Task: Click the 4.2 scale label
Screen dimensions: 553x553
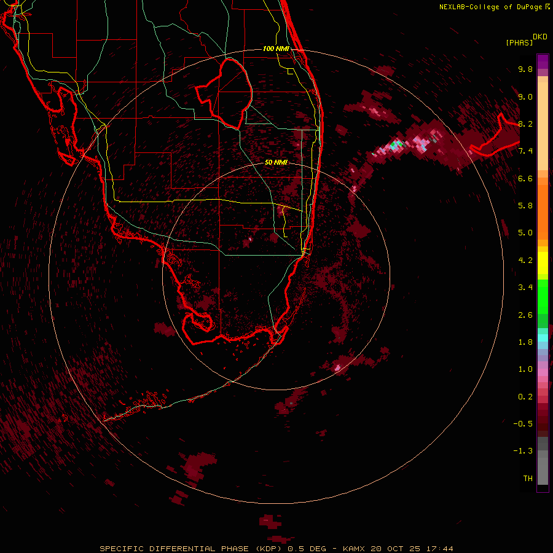Action: coord(525,261)
